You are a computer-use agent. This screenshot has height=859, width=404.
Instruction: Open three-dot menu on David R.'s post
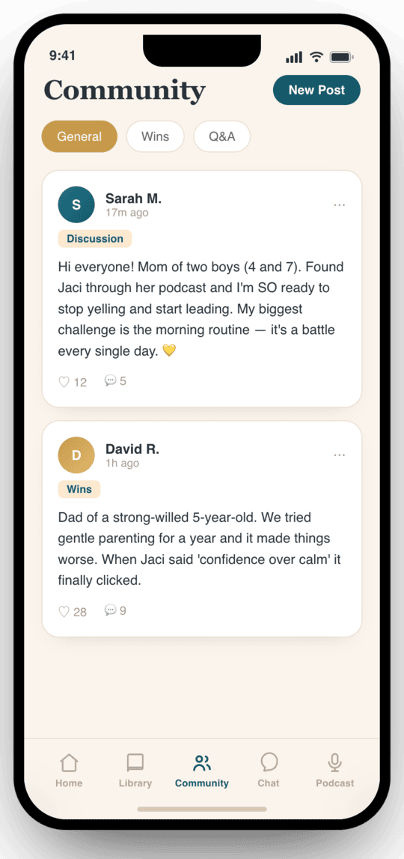tap(340, 455)
